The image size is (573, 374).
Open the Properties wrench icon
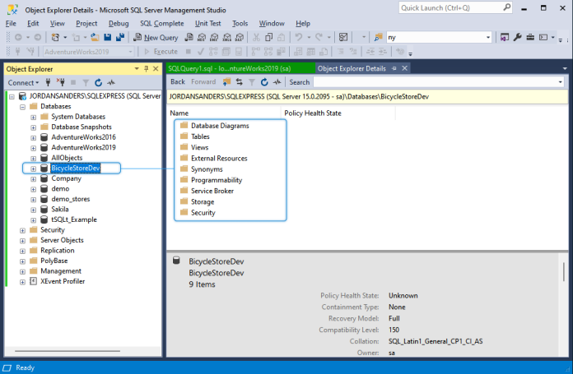[x=517, y=37]
